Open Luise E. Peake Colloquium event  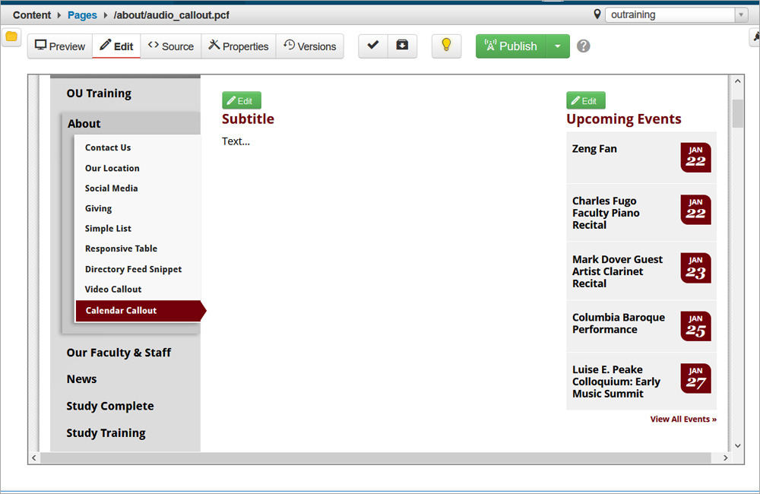pyautogui.click(x=616, y=382)
